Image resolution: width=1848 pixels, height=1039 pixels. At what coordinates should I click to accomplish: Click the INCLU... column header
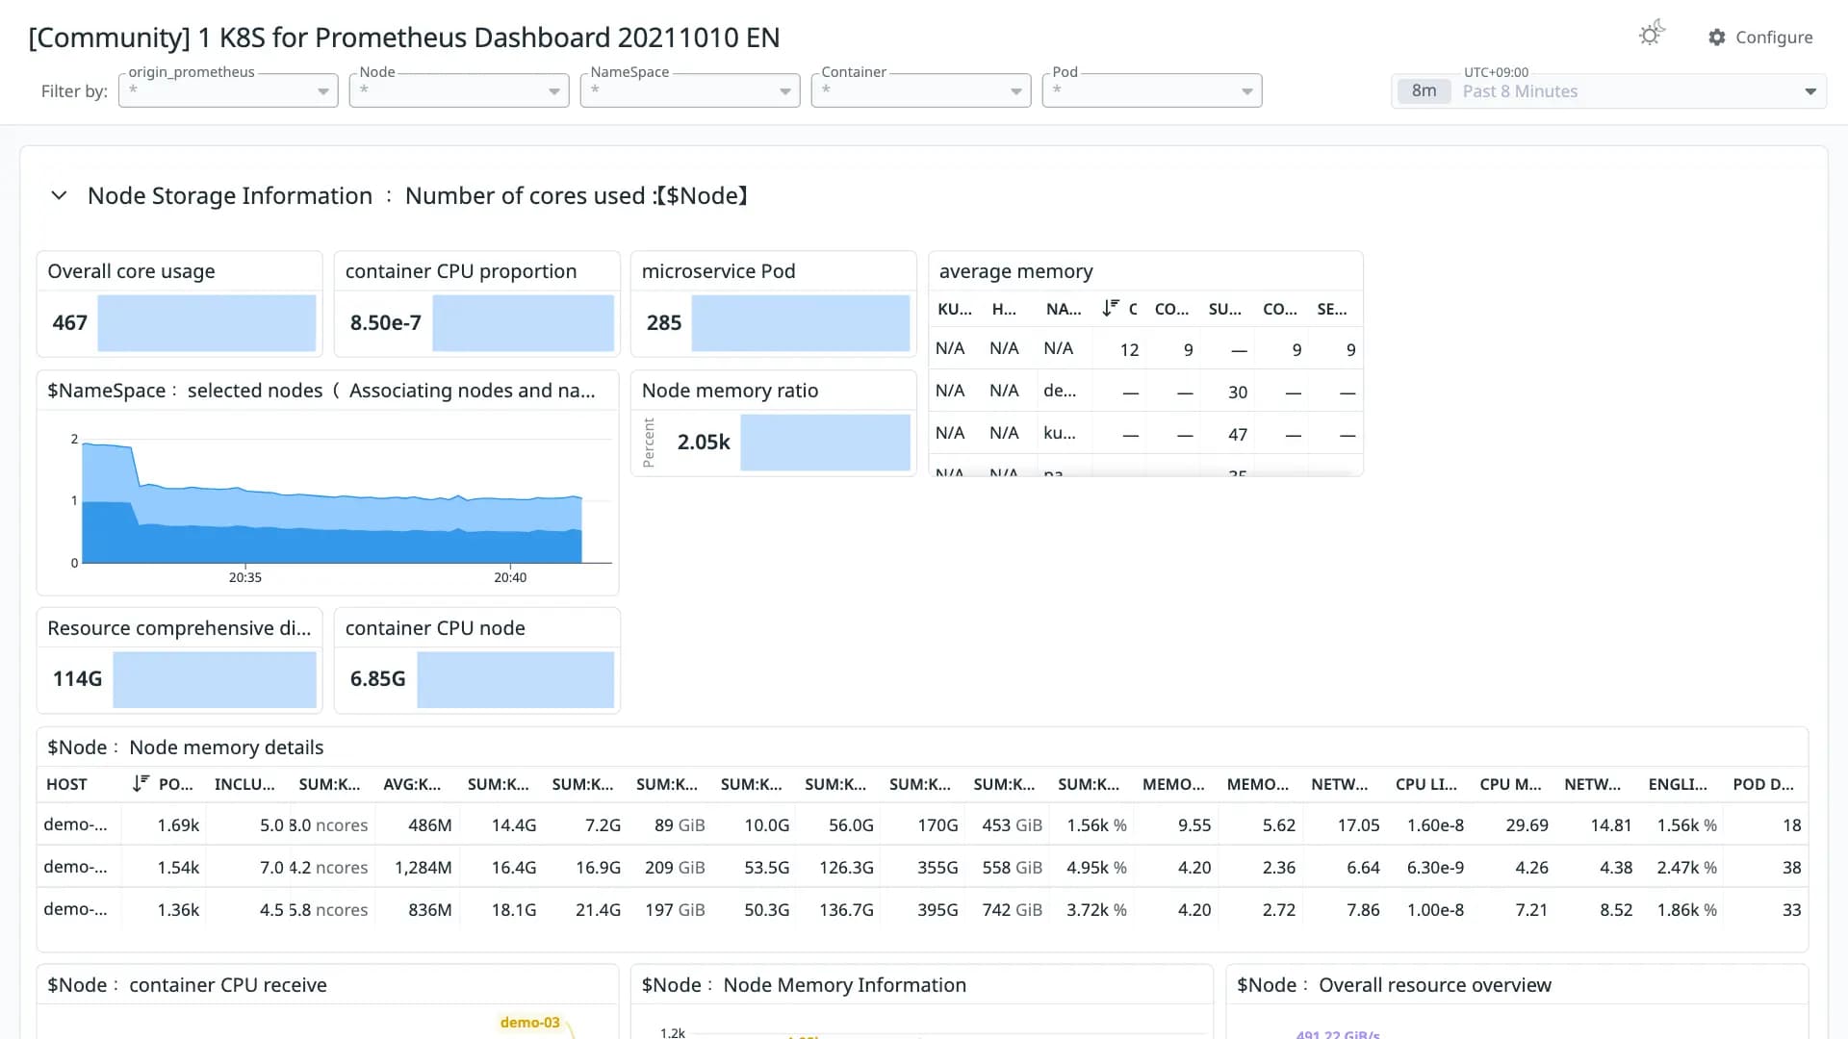[244, 784]
